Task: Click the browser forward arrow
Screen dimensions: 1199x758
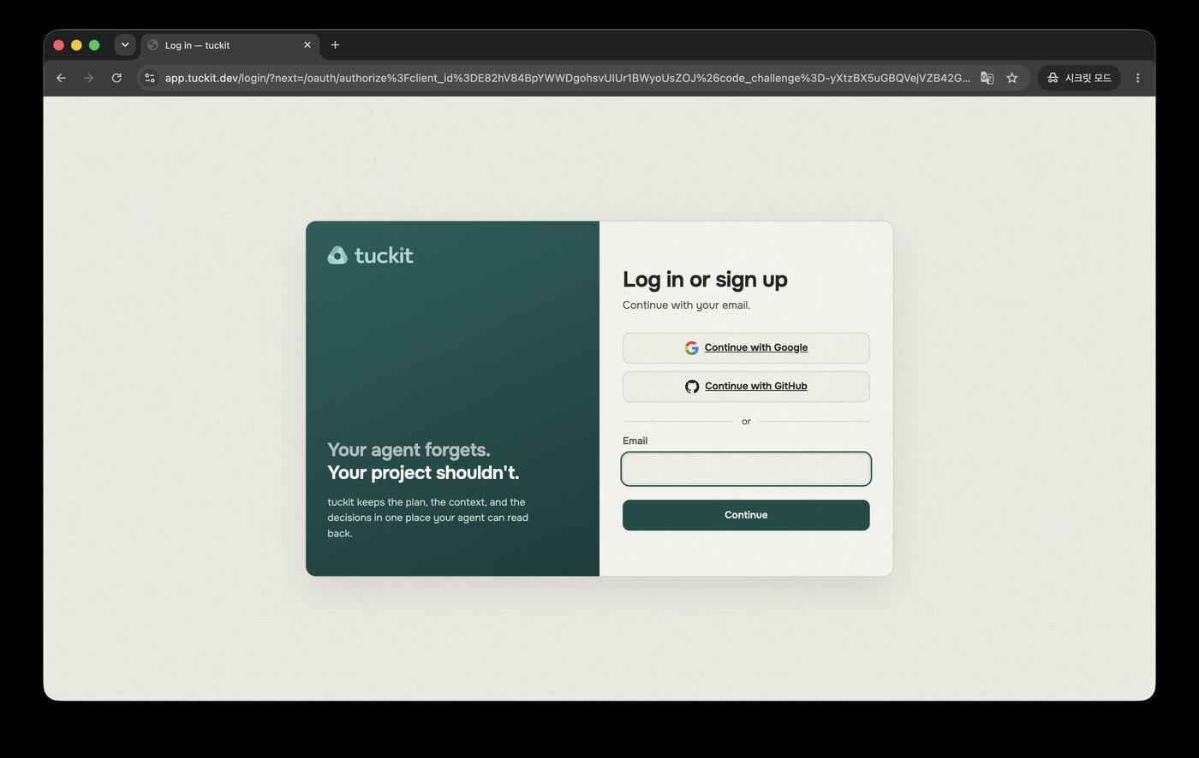Action: pyautogui.click(x=88, y=78)
